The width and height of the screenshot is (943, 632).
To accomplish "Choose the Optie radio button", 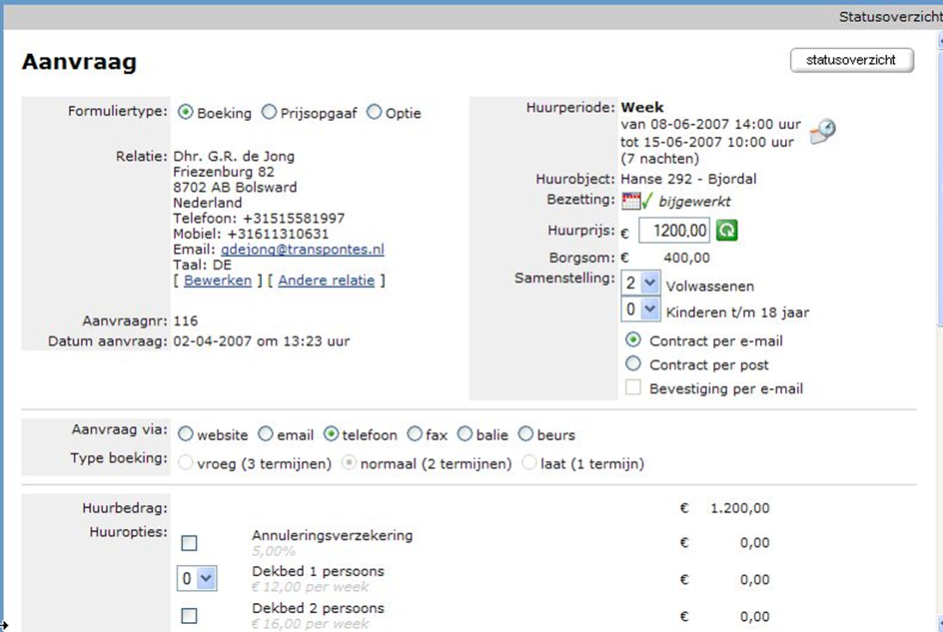I will pos(375,113).
